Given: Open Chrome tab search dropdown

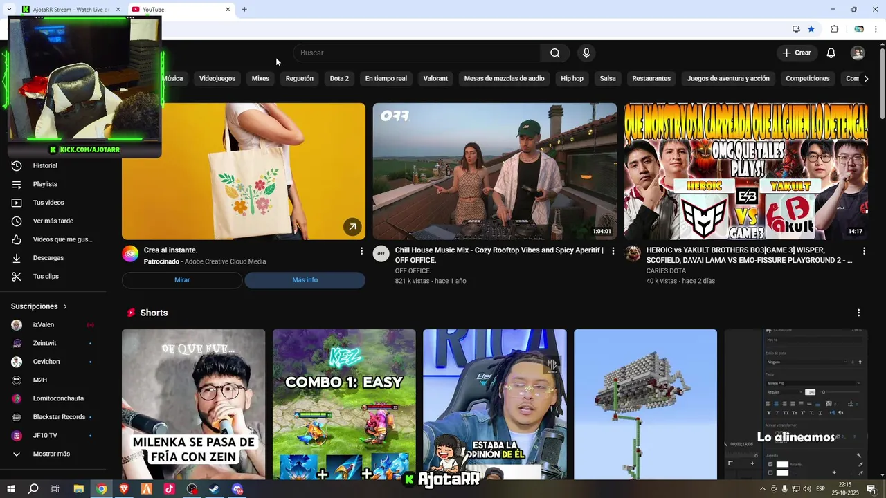Looking at the screenshot, I should point(8,9).
